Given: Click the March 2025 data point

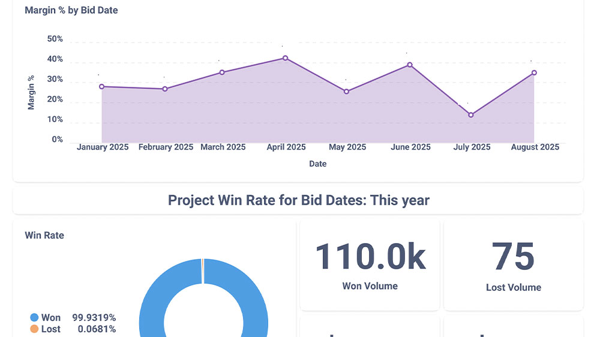Looking at the screenshot, I should click(222, 72).
